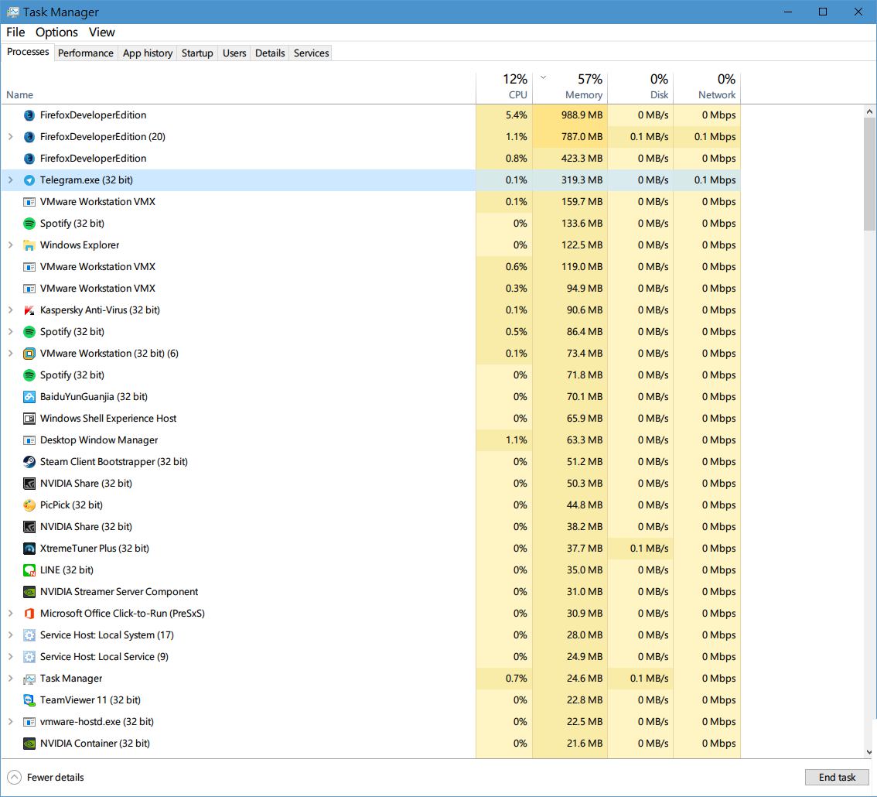Click the Service Host: Local System gear icon
Viewport: 877px width, 797px height.
pos(29,635)
